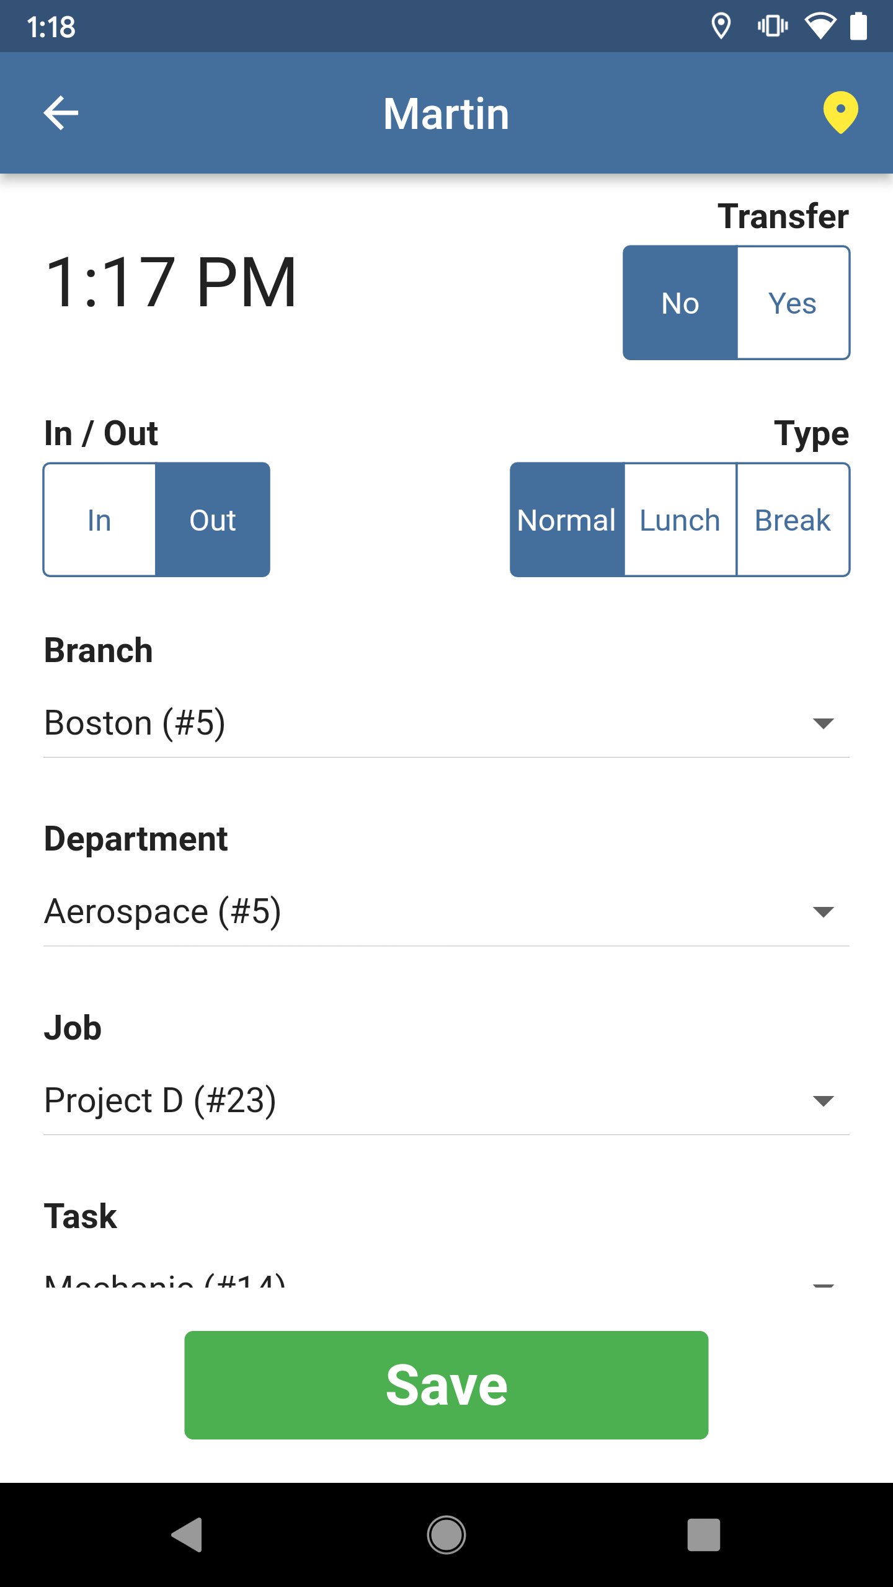
Task: Switch punch direction to In
Action: [x=99, y=520]
